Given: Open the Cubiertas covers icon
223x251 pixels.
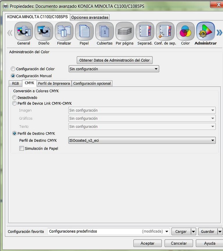Looking at the screenshot, I should 105,31.
